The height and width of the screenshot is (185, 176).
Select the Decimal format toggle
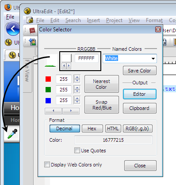pos(65,128)
